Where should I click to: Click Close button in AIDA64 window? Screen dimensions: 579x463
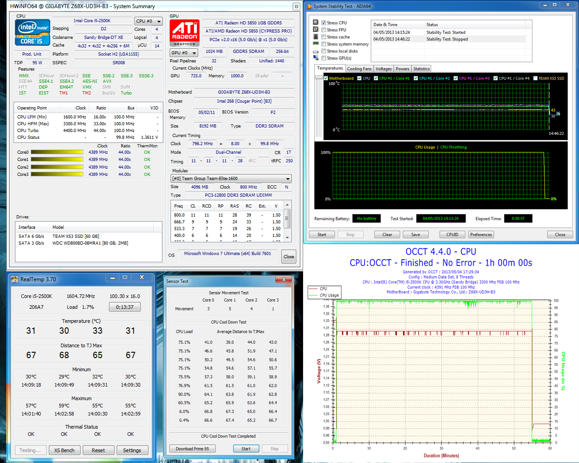(x=560, y=235)
